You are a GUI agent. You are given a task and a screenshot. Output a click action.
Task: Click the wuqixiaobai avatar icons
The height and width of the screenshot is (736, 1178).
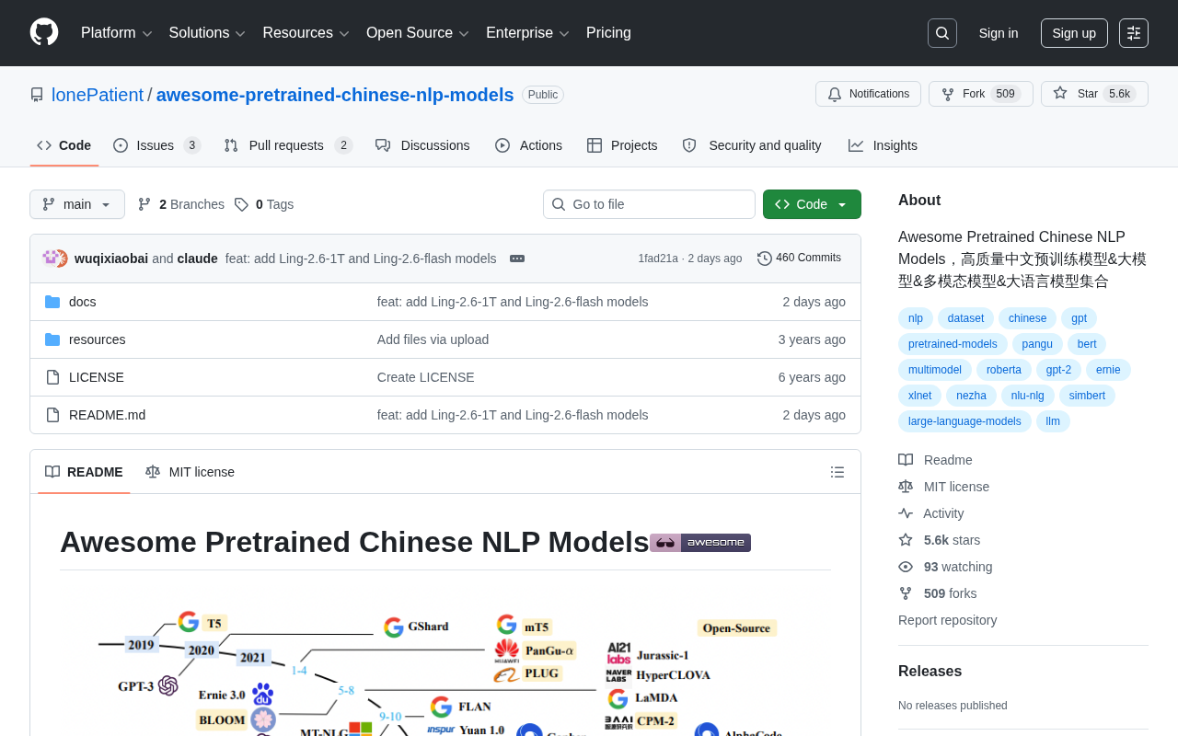55,259
